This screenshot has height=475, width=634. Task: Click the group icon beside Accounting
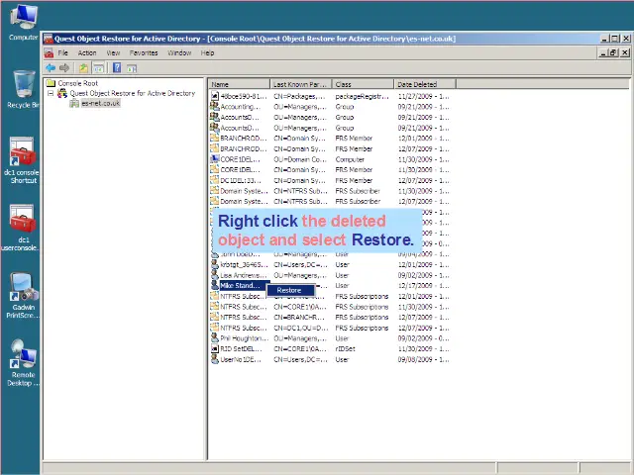tap(214, 107)
